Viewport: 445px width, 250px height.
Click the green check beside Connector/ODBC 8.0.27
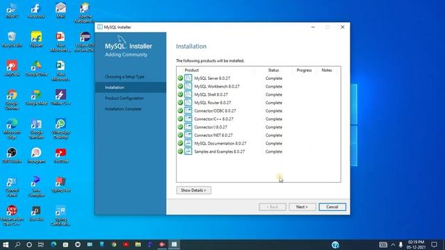point(180,110)
